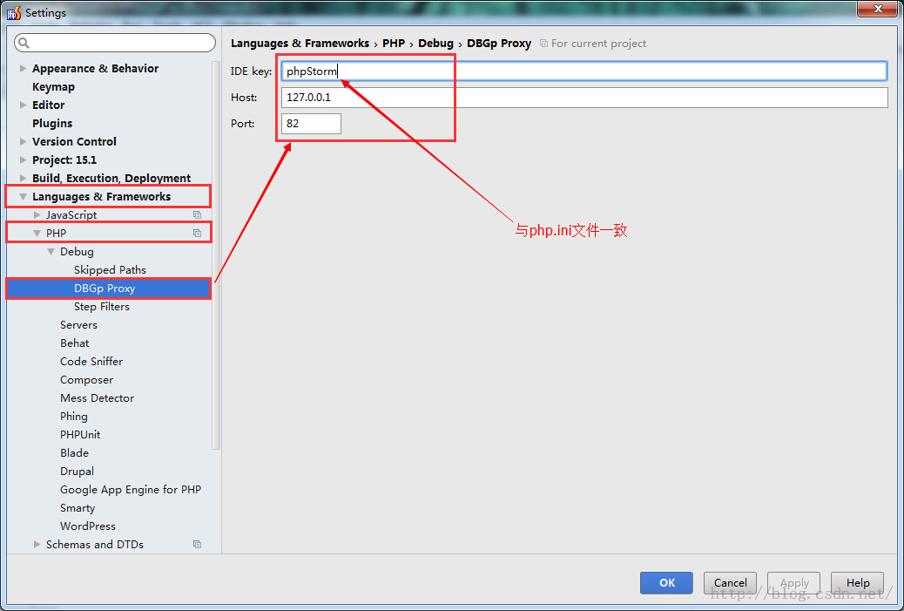Screen dimensions: 904x611
Task: Open the Code Sniffer settings page
Action: pyautogui.click(x=91, y=361)
